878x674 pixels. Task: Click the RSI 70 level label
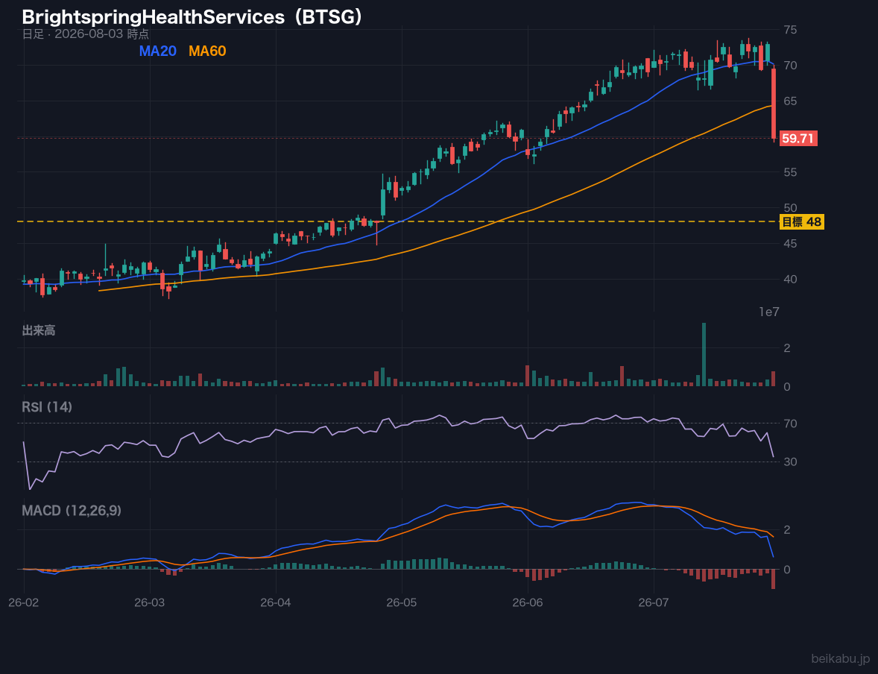[x=790, y=423]
